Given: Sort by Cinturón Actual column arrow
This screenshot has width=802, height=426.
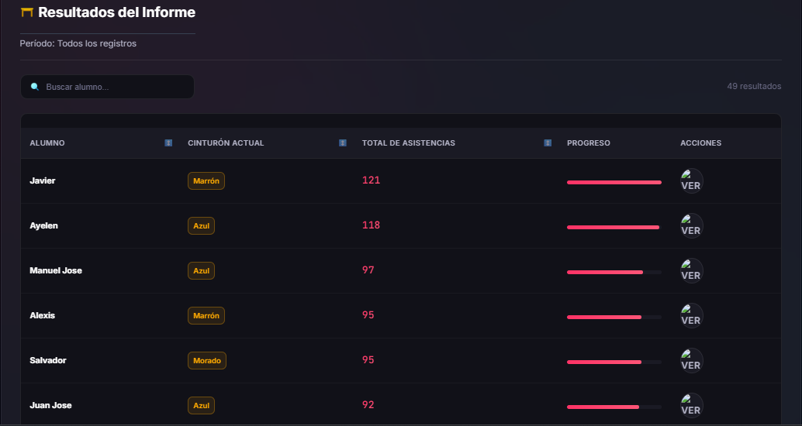Looking at the screenshot, I should tap(343, 143).
